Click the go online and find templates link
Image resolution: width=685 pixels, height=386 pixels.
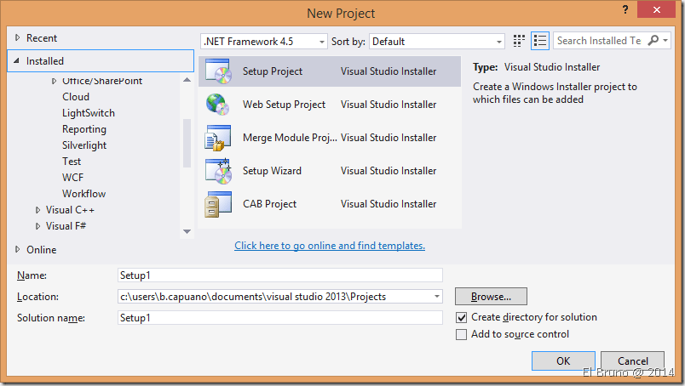tap(330, 246)
